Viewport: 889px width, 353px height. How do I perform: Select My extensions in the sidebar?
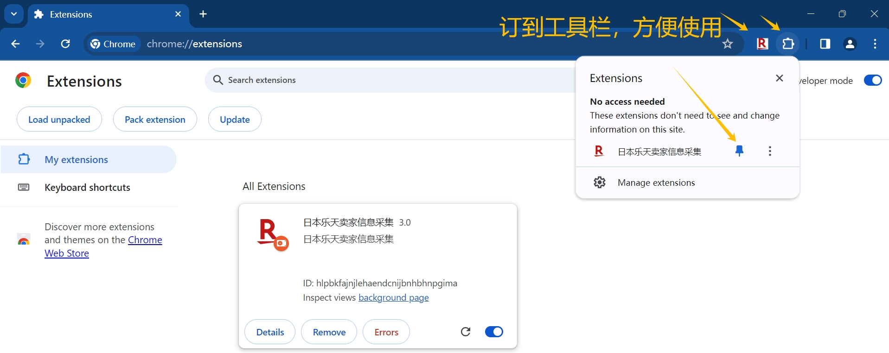tap(89, 159)
